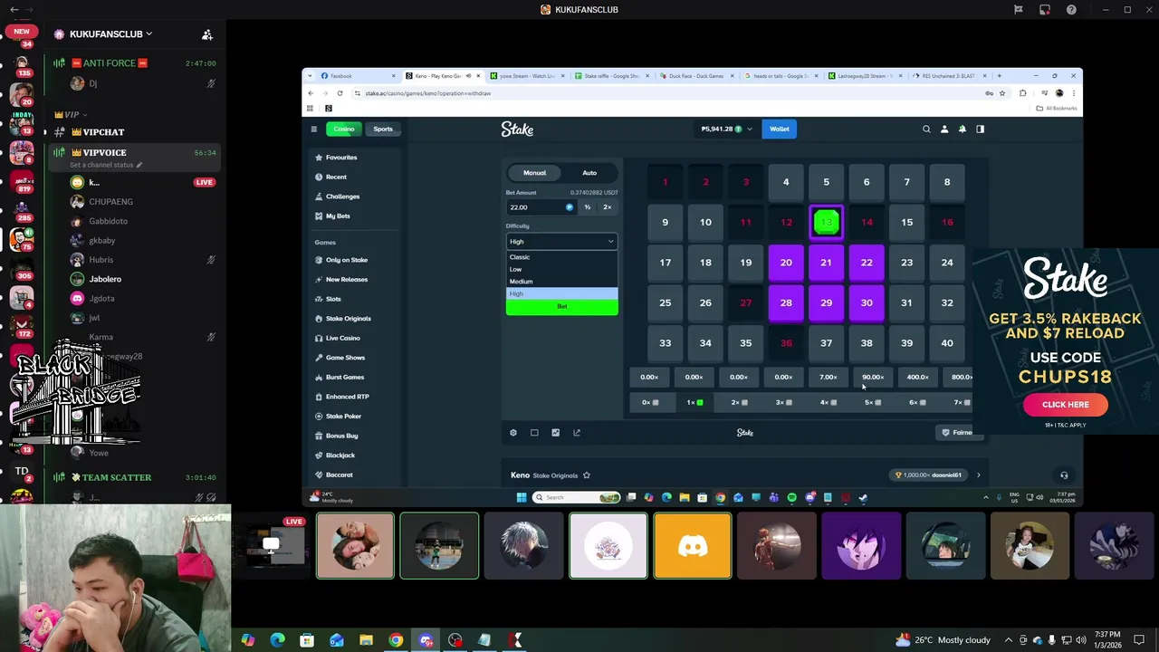Open Discord inbox icon in title bar

click(x=1044, y=10)
